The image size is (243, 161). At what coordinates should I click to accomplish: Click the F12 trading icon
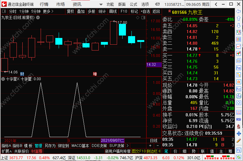coord(238,89)
